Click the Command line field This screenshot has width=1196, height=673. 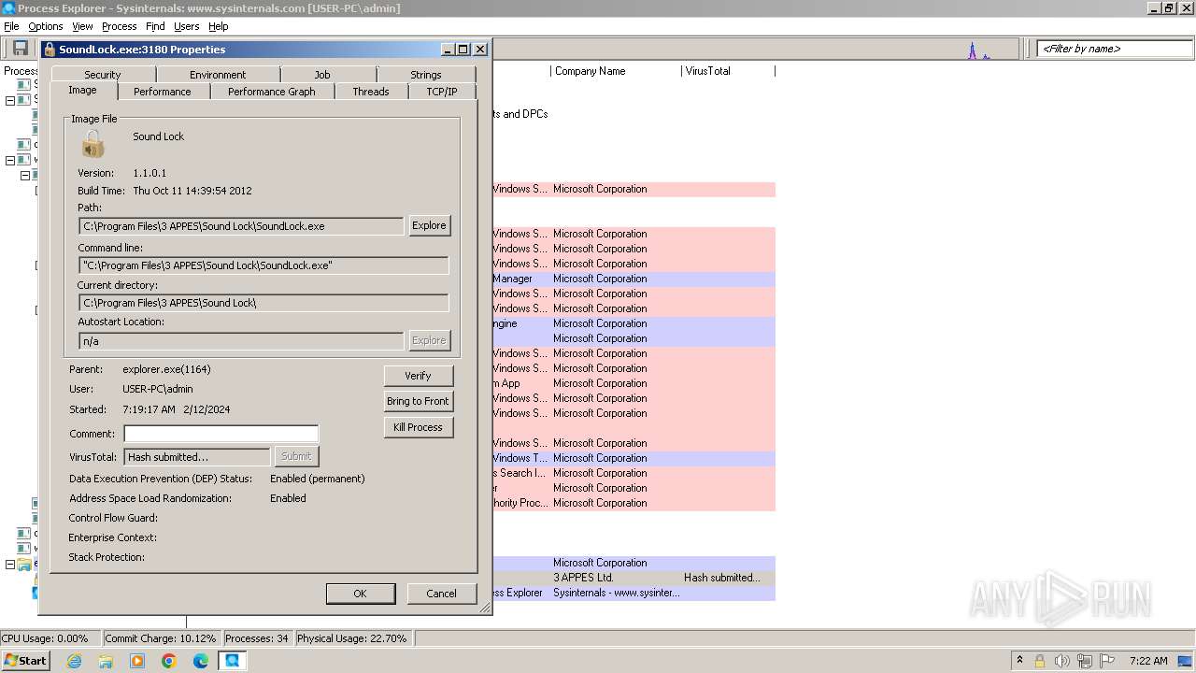pos(263,265)
